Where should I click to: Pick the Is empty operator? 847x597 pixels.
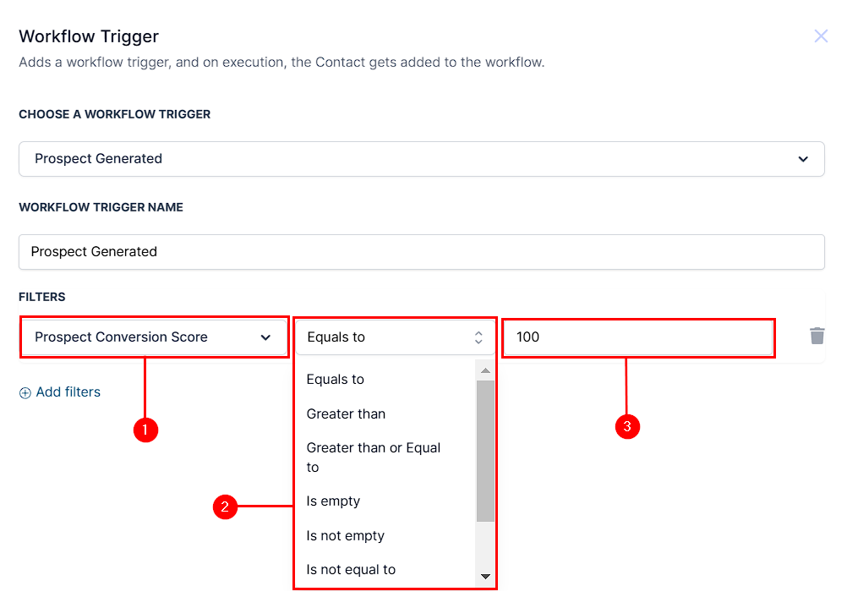click(333, 501)
